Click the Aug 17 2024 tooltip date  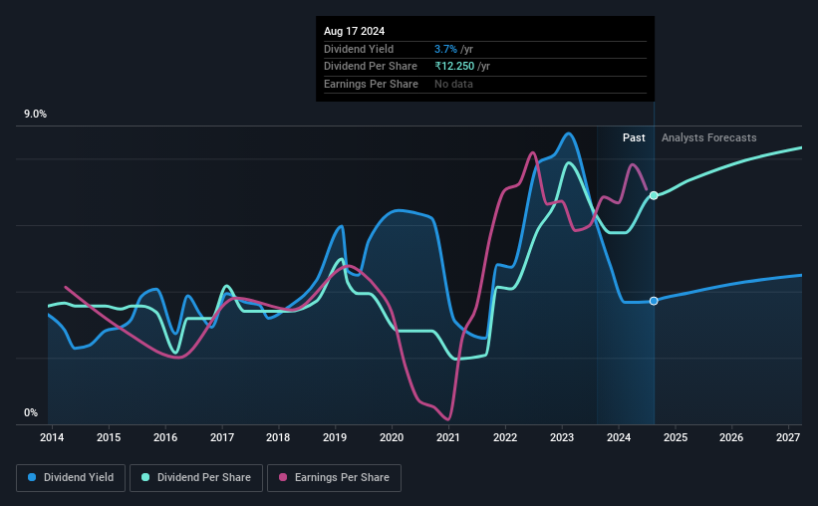355,31
